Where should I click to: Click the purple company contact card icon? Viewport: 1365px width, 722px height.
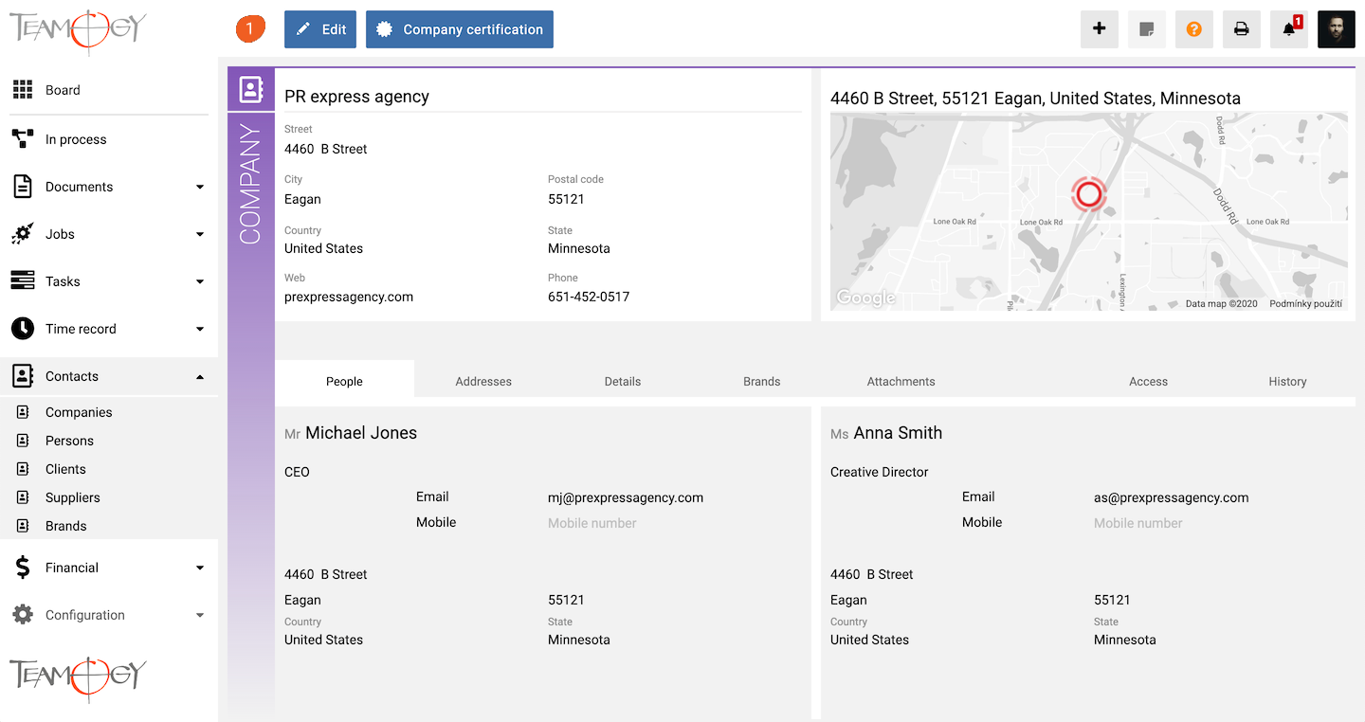coord(250,90)
